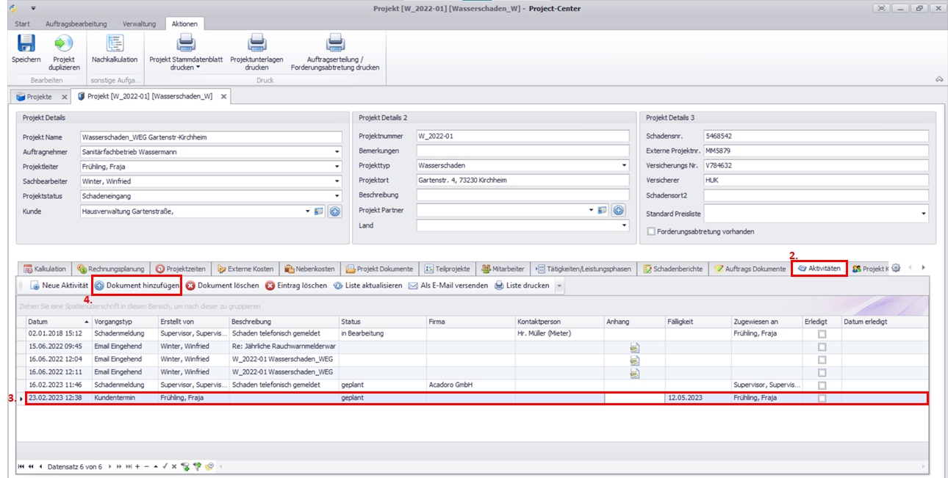Click the Neue Aktivität button
948x478 pixels.
point(60,286)
